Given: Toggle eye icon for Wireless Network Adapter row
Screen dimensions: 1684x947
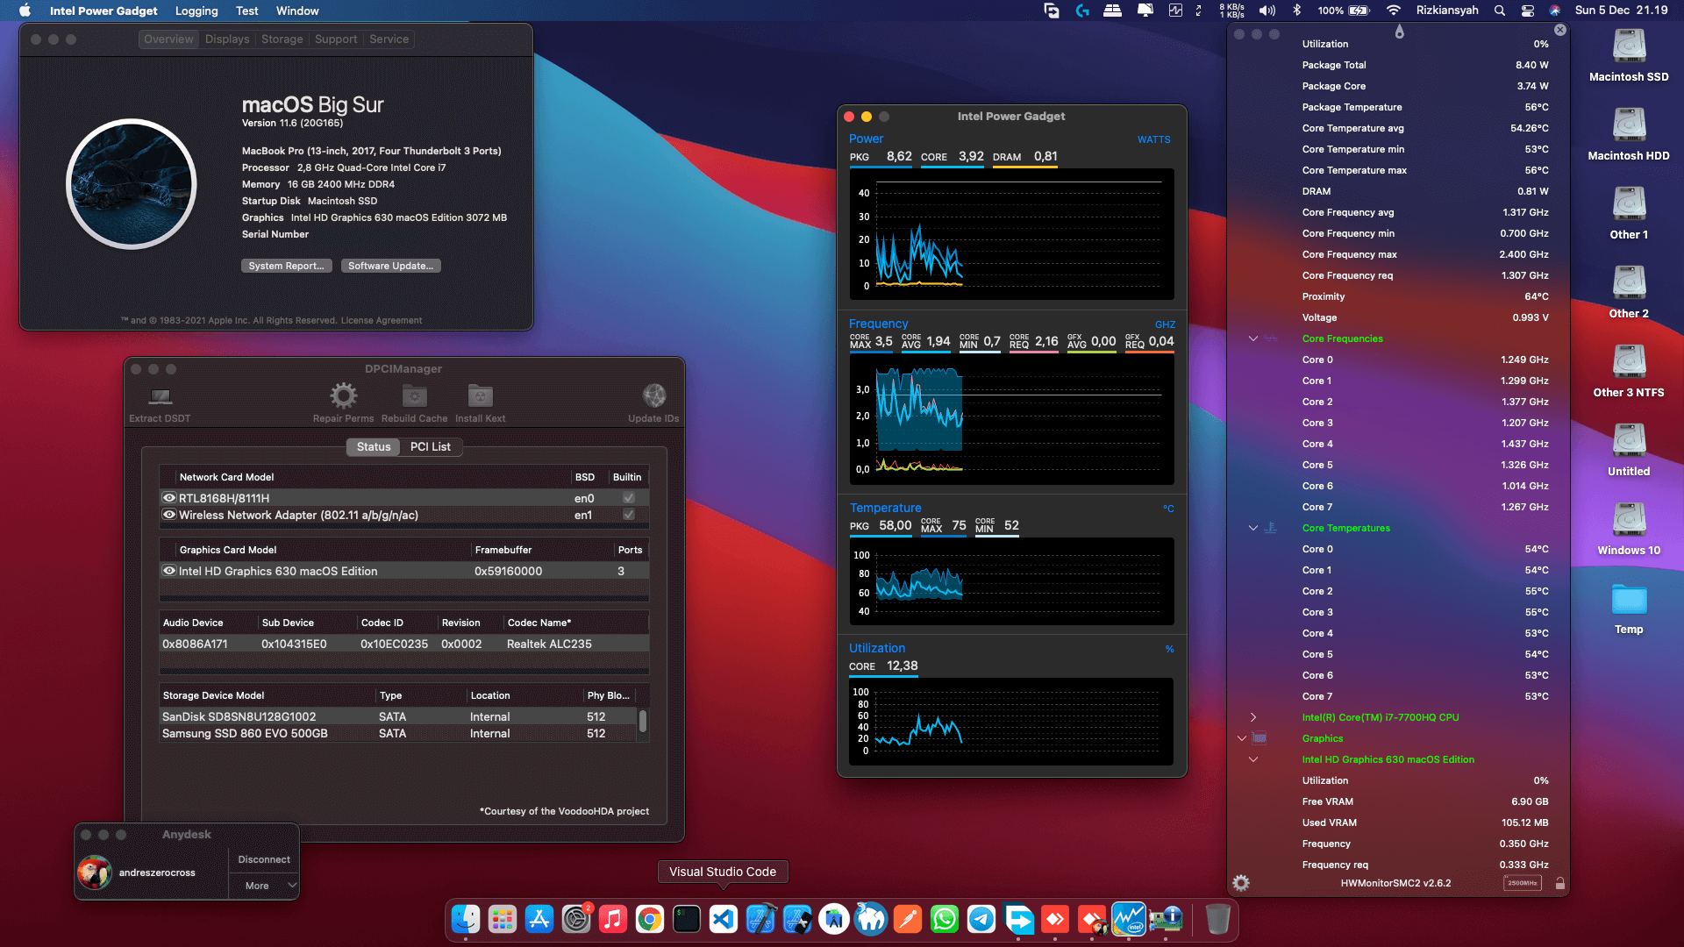Looking at the screenshot, I should (169, 515).
